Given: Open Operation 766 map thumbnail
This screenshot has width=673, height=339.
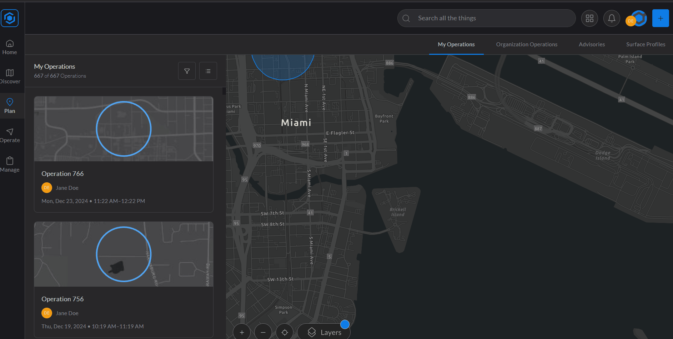Looking at the screenshot, I should pos(124,129).
